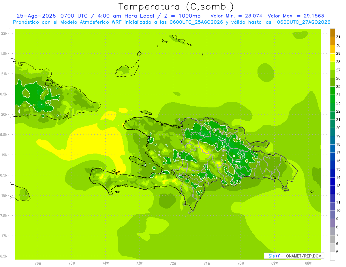The image size is (346, 267).
Task: Click the green color bar segment between 24 and 25
Action: [332, 91]
